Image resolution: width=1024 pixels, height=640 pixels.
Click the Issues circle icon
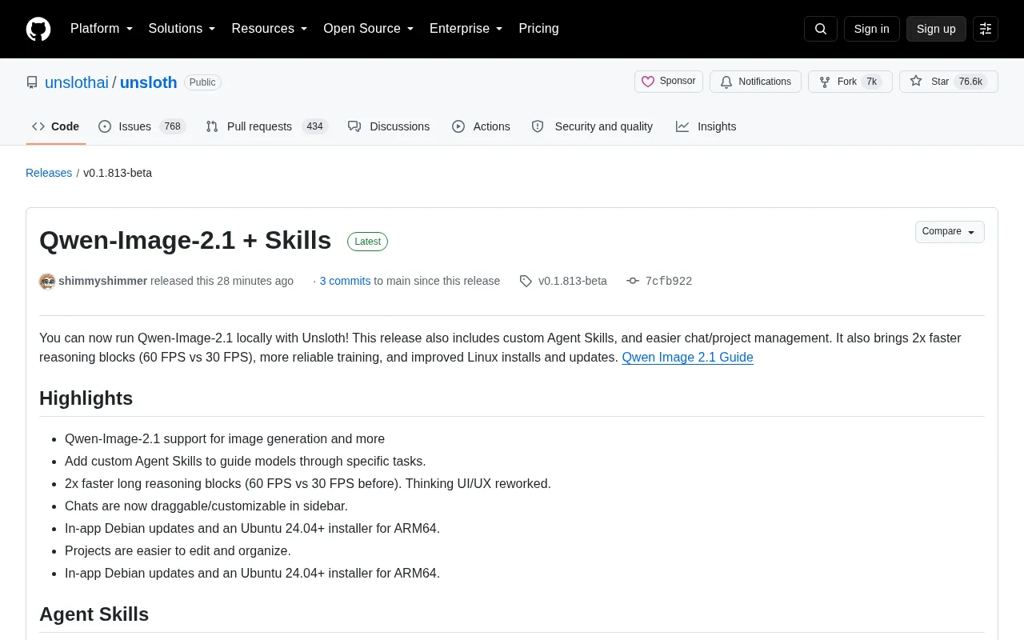[105, 126]
